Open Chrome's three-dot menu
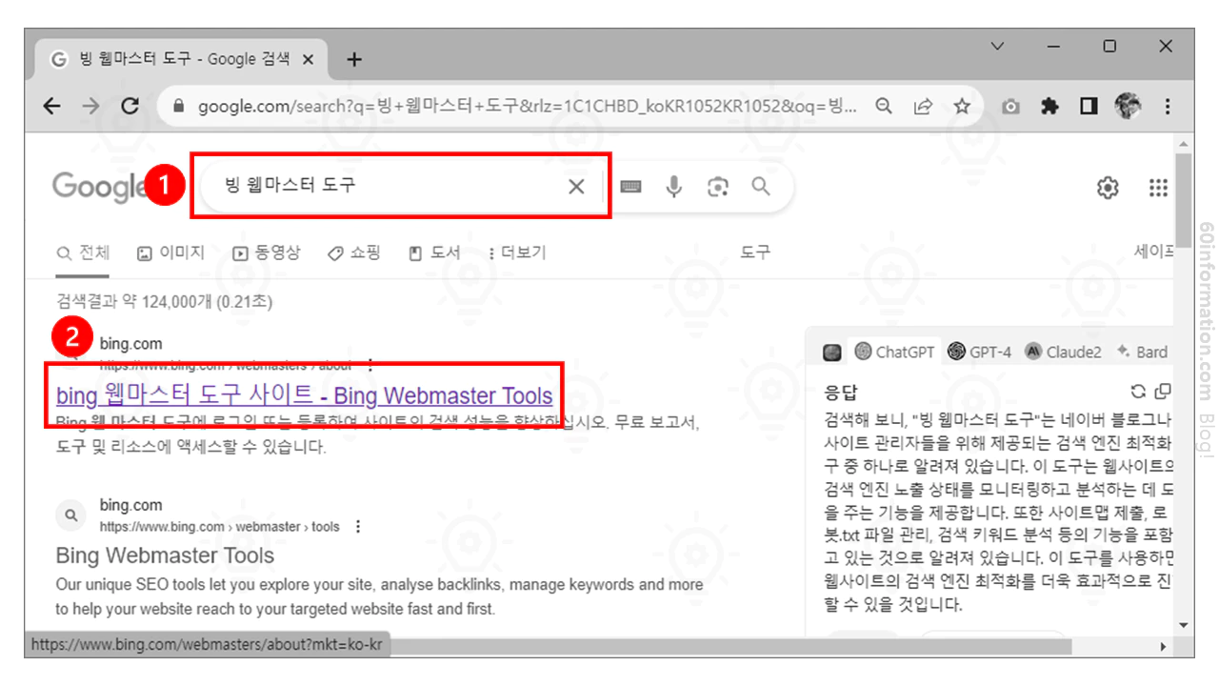The image size is (1219, 686). click(1168, 106)
